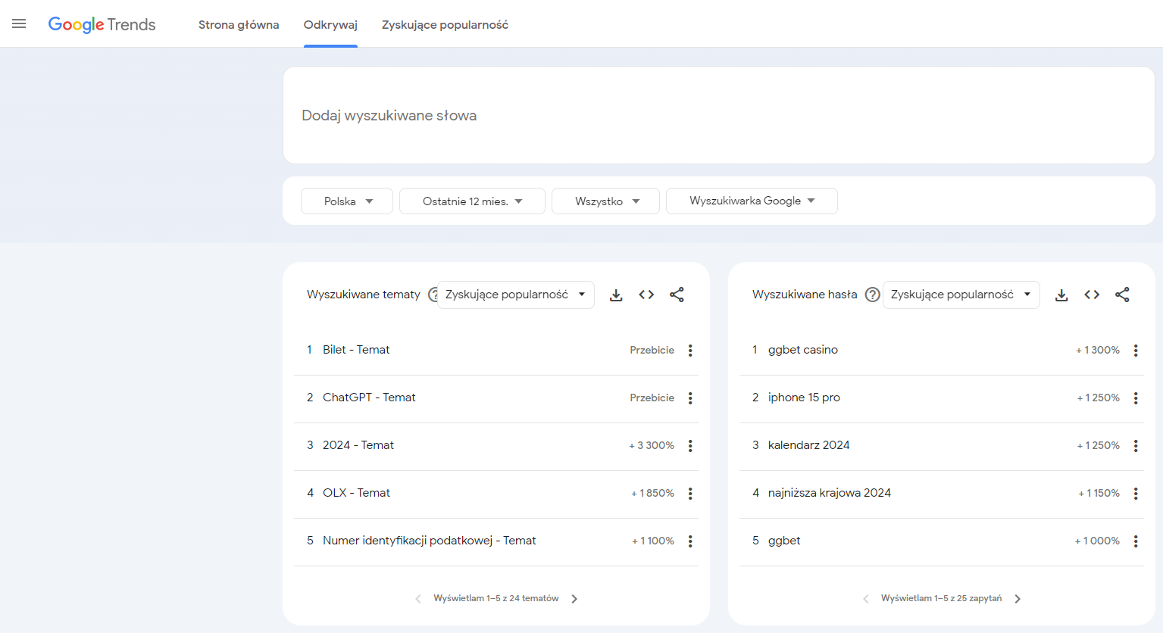Go to next page of tematów
Screen dimensions: 1163x633
point(574,599)
